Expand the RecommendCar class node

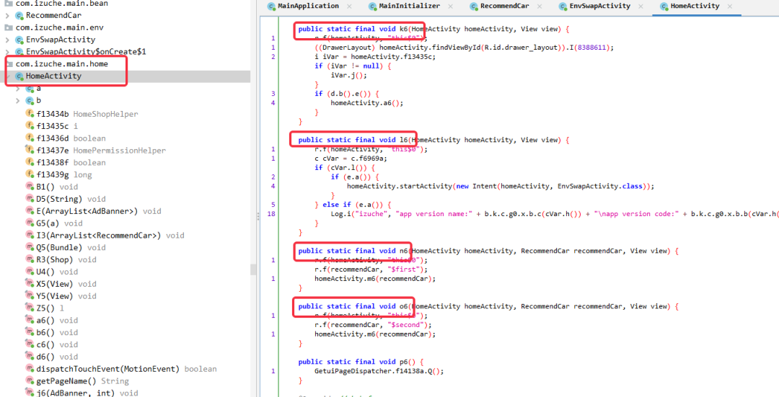pyautogui.click(x=7, y=15)
